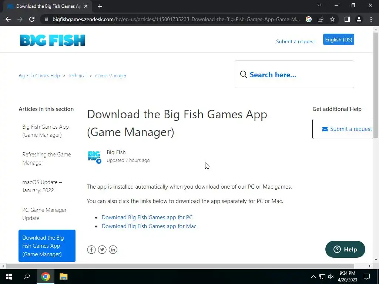This screenshot has width=379, height=284.
Task: Click the network tray icon
Action: (322, 277)
